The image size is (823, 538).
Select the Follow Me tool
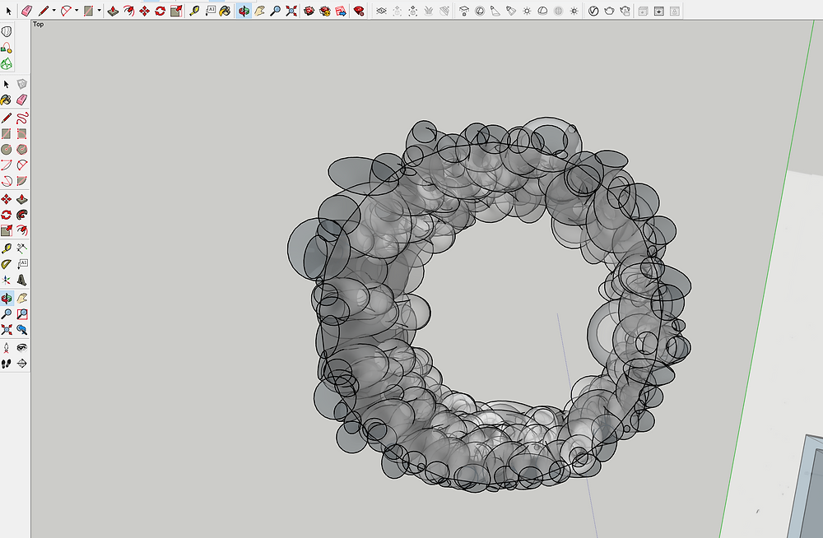click(x=21, y=215)
